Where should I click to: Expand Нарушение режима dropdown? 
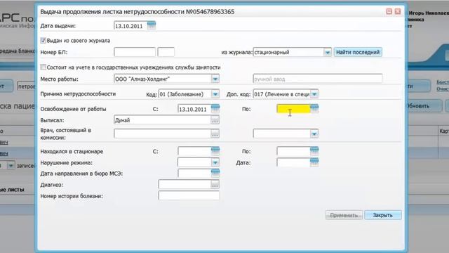tap(215, 162)
